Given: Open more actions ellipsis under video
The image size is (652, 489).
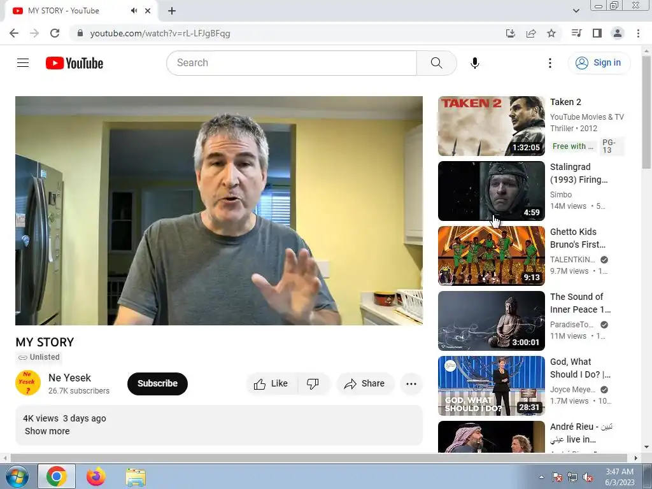Looking at the screenshot, I should point(411,383).
